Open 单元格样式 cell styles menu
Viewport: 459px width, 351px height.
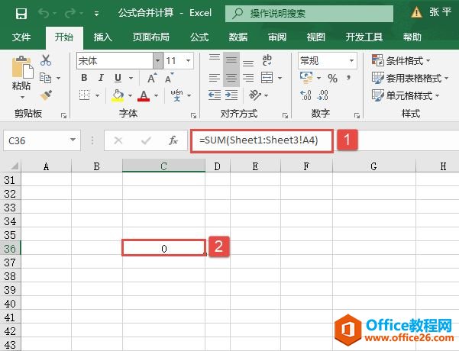pyautogui.click(x=406, y=95)
